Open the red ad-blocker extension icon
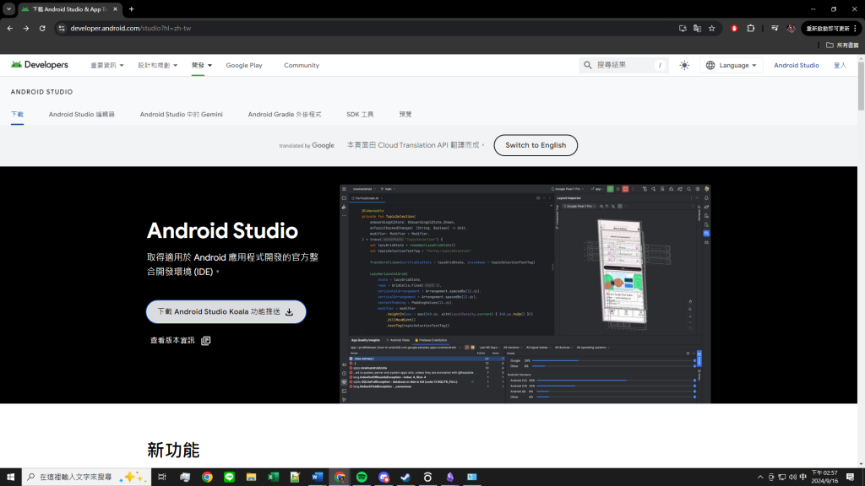865x486 pixels. click(734, 28)
